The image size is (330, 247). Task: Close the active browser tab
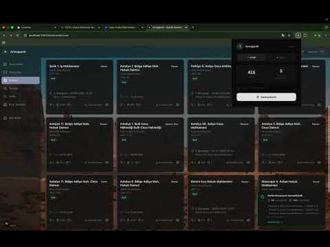pyautogui.click(x=186, y=27)
